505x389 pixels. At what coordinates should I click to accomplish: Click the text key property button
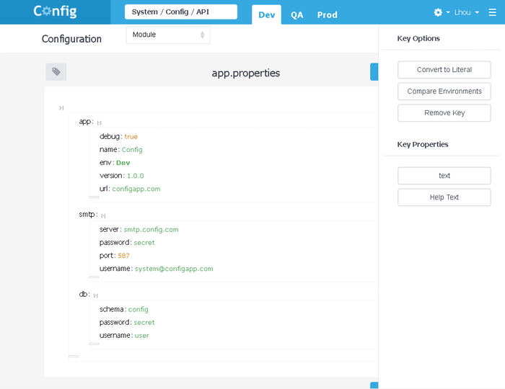coord(444,176)
